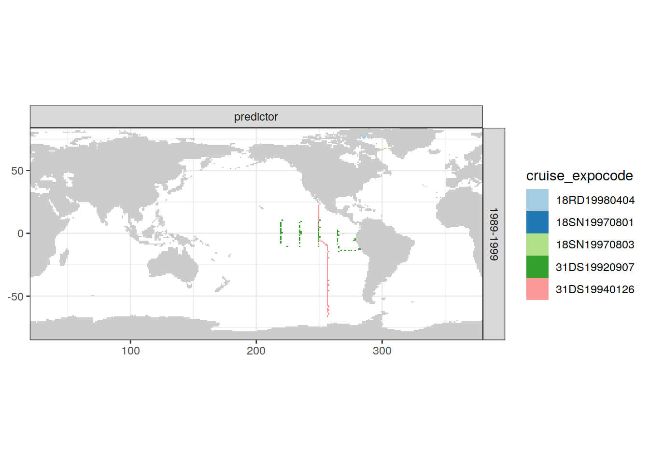Click the x-axis tick label 200
The height and width of the screenshot is (463, 649).
256,351
